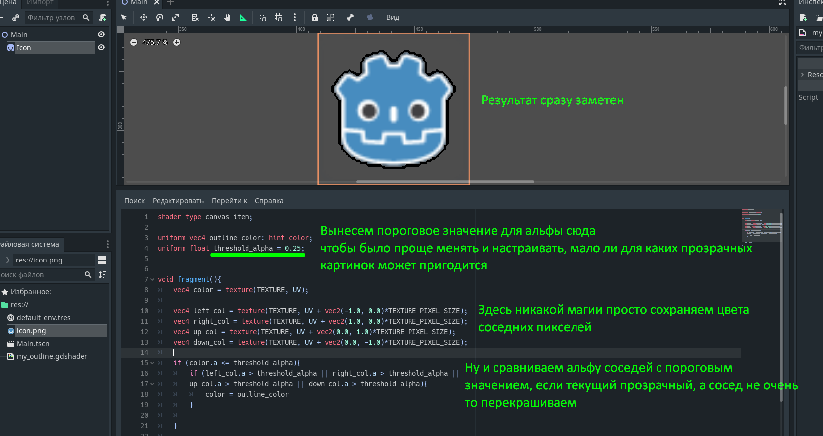This screenshot has height=436, width=823.
Task: Activate the Rotate Mode tool
Action: click(160, 17)
